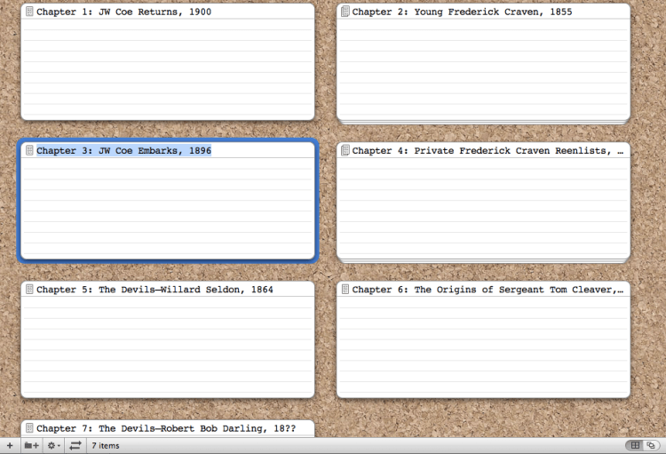
Task: Switch to freeform corkboard mode
Action: pyautogui.click(x=651, y=445)
